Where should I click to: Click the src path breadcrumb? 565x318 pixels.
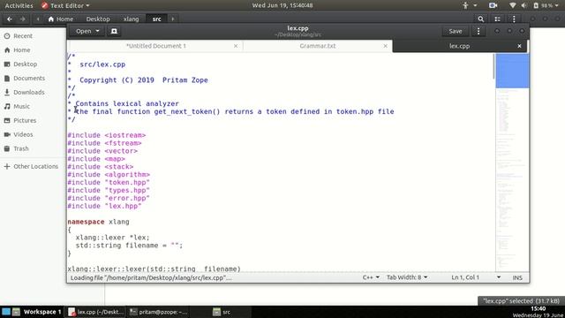157,19
